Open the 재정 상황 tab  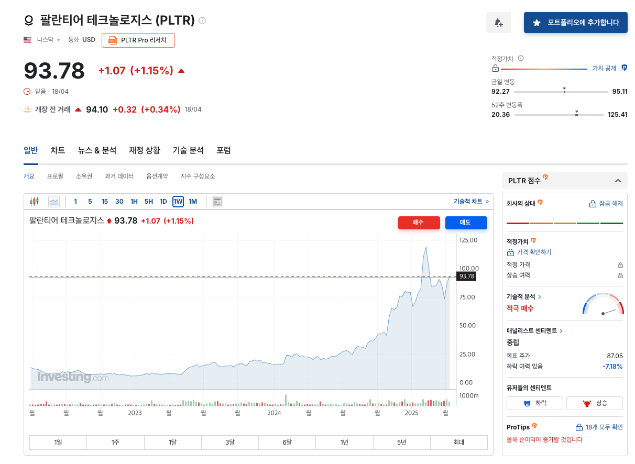coord(145,150)
